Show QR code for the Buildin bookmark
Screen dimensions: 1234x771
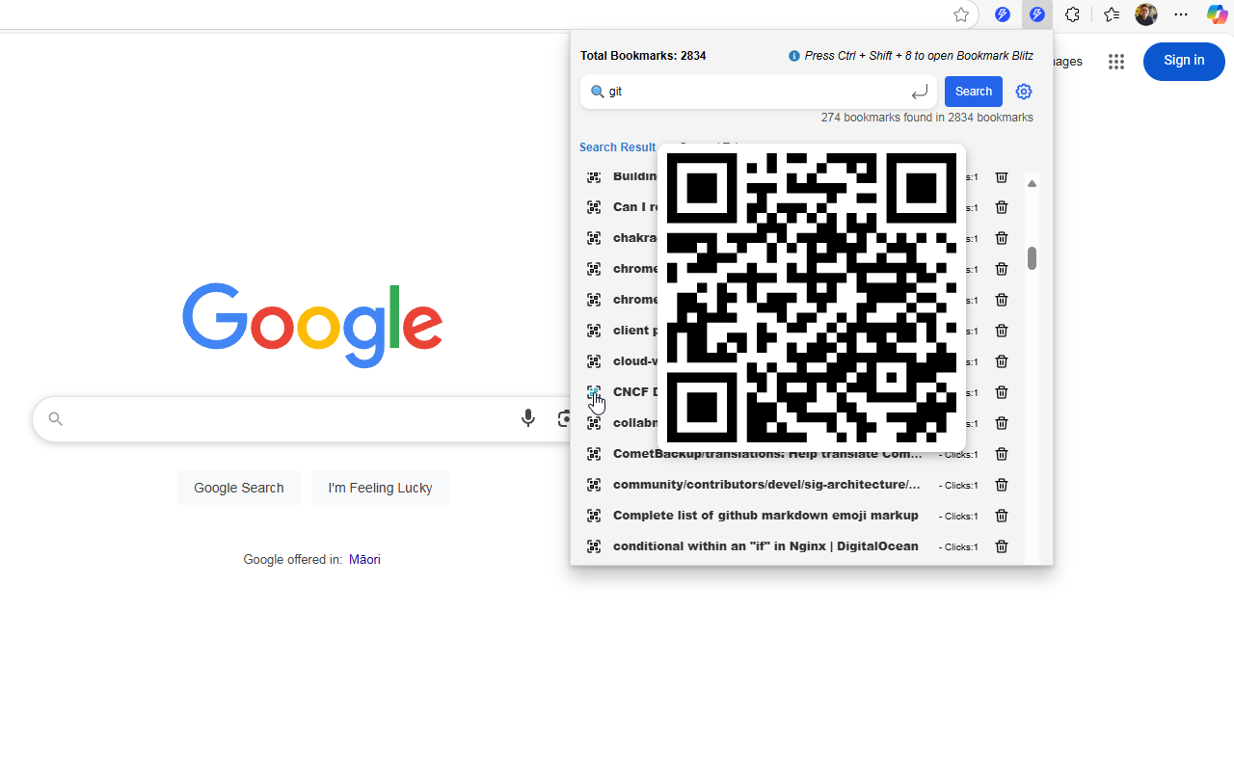coord(594,176)
